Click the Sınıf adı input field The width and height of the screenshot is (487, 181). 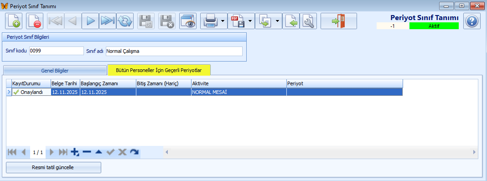(x=174, y=51)
